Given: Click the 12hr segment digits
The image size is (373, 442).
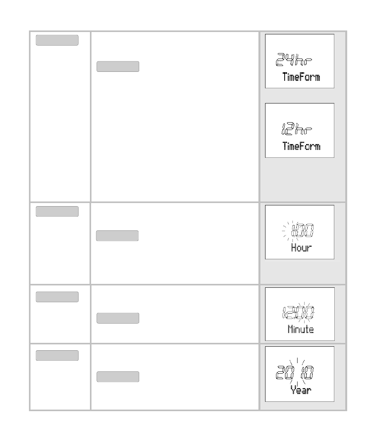Looking at the screenshot, I should [296, 129].
